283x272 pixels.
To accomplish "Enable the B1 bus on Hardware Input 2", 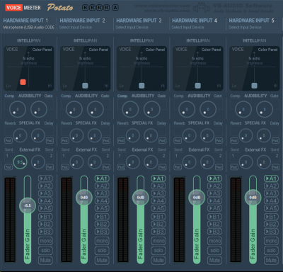I will [102, 217].
